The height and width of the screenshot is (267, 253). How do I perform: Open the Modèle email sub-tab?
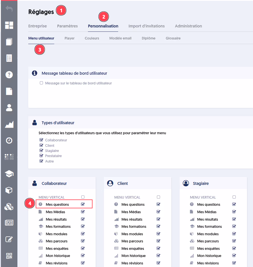pyautogui.click(x=121, y=38)
